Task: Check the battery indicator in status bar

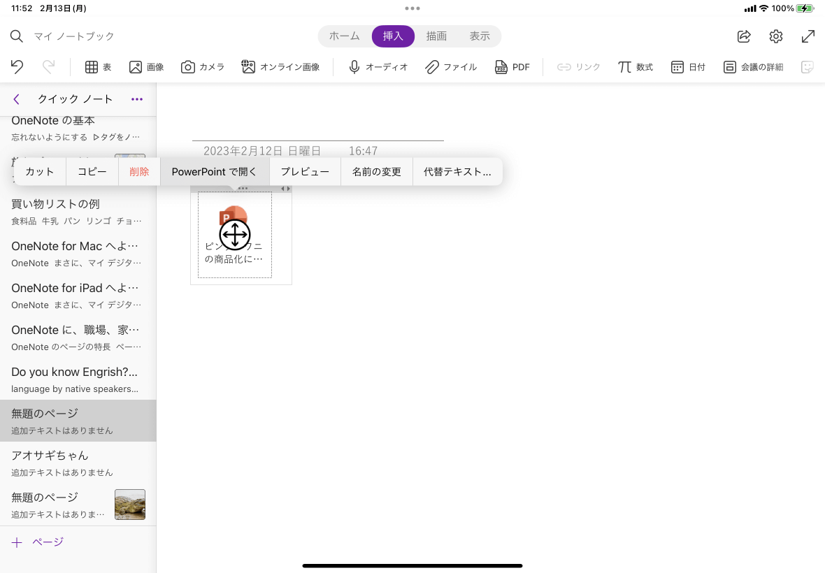Action: (805, 8)
